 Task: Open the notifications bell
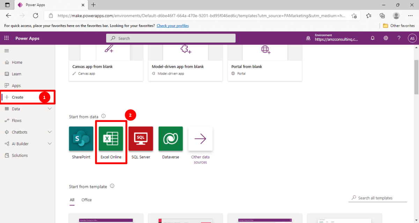tap(373, 38)
